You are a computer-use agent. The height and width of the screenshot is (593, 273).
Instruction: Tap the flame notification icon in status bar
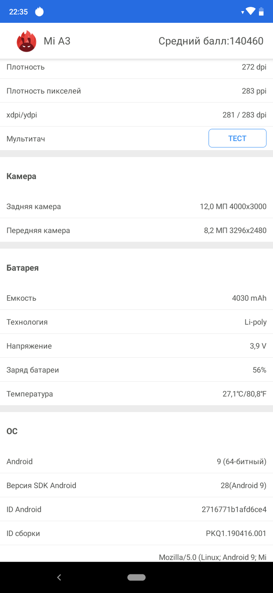click(39, 12)
